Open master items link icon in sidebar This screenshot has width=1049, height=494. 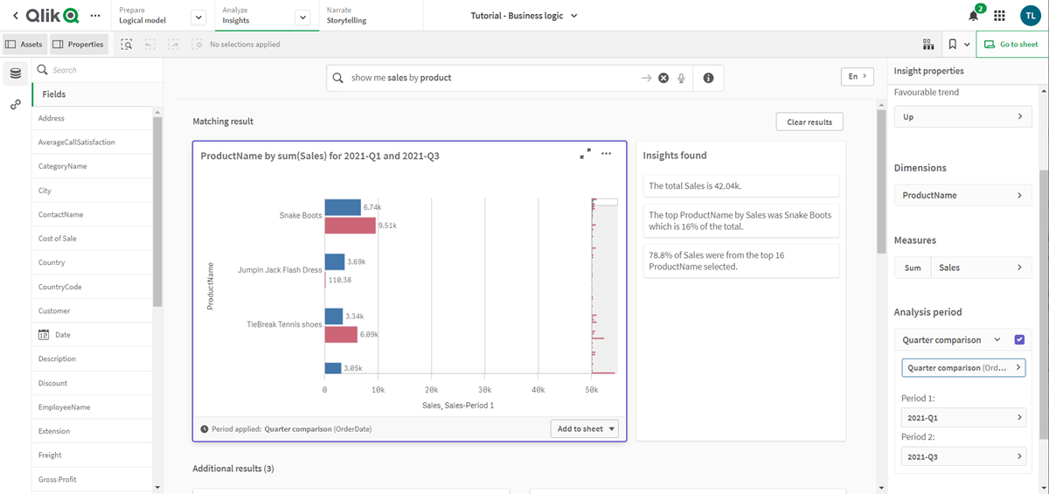pos(16,105)
